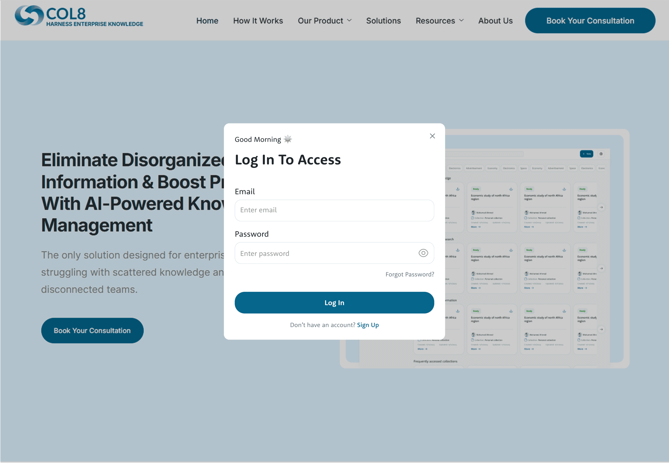Expand the Resources dropdown menu
The width and height of the screenshot is (669, 463).
(x=439, y=21)
